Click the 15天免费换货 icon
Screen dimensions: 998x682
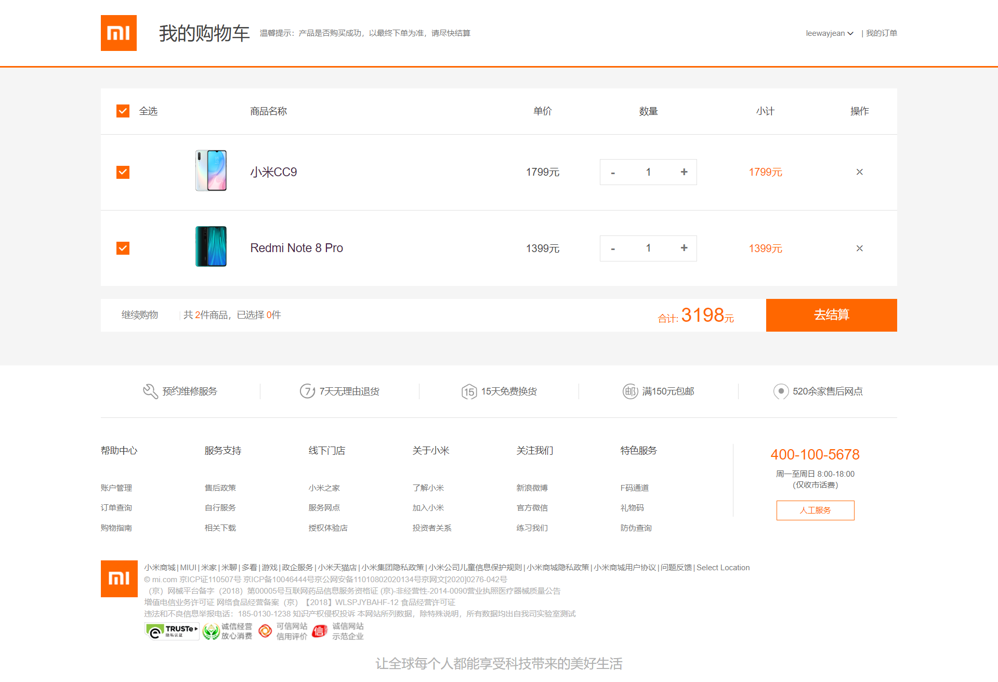469,391
